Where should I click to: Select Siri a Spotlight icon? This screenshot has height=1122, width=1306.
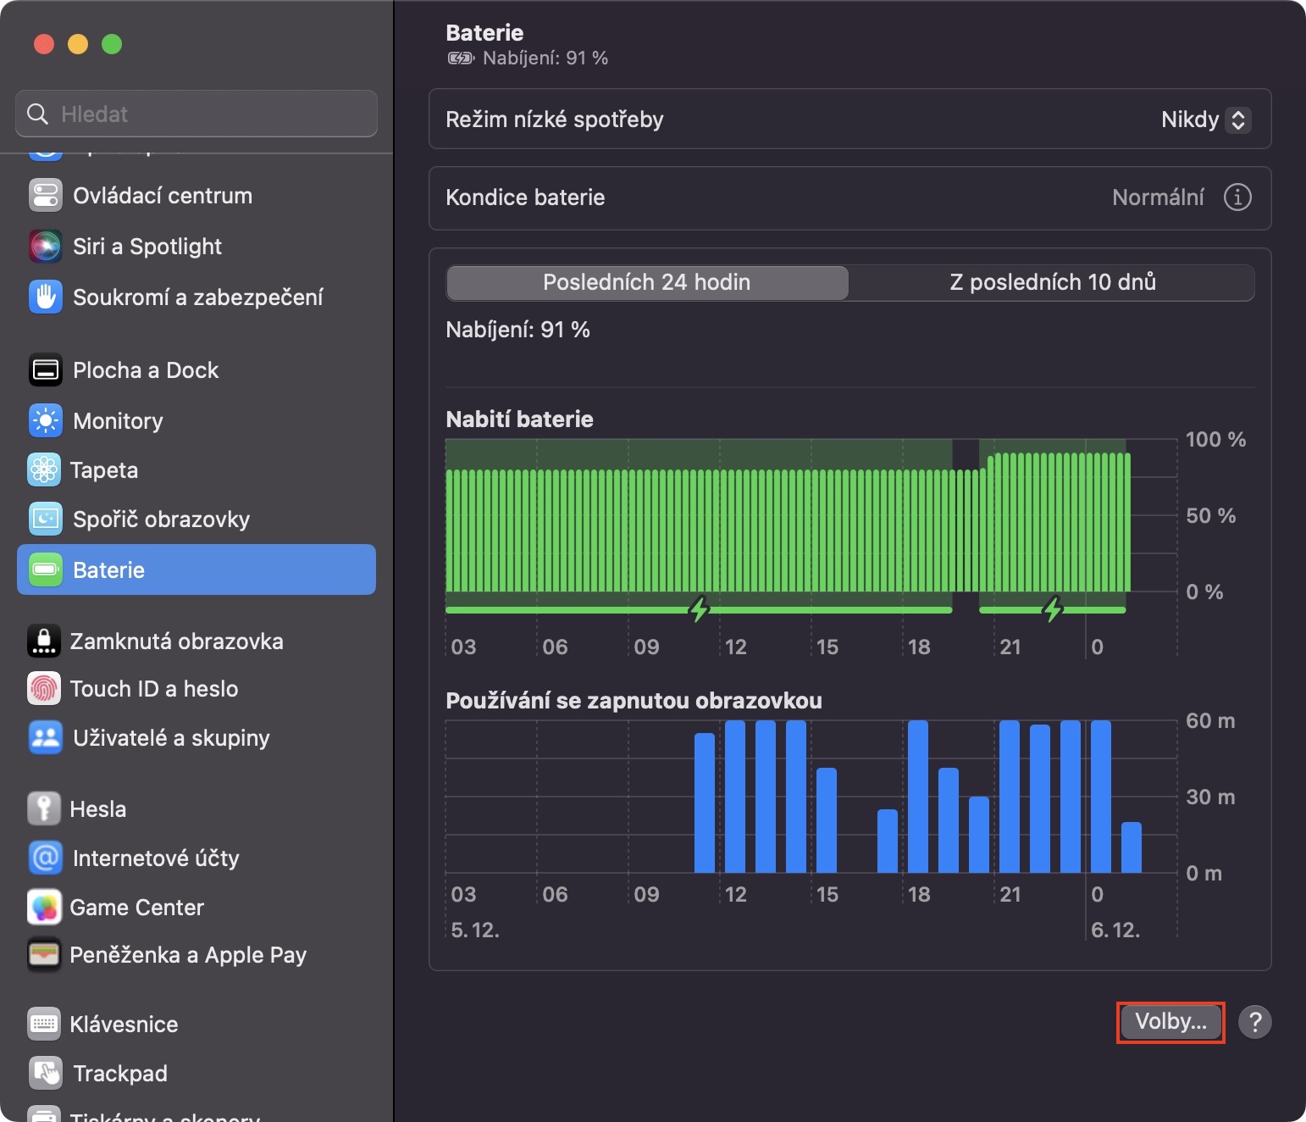pos(45,247)
